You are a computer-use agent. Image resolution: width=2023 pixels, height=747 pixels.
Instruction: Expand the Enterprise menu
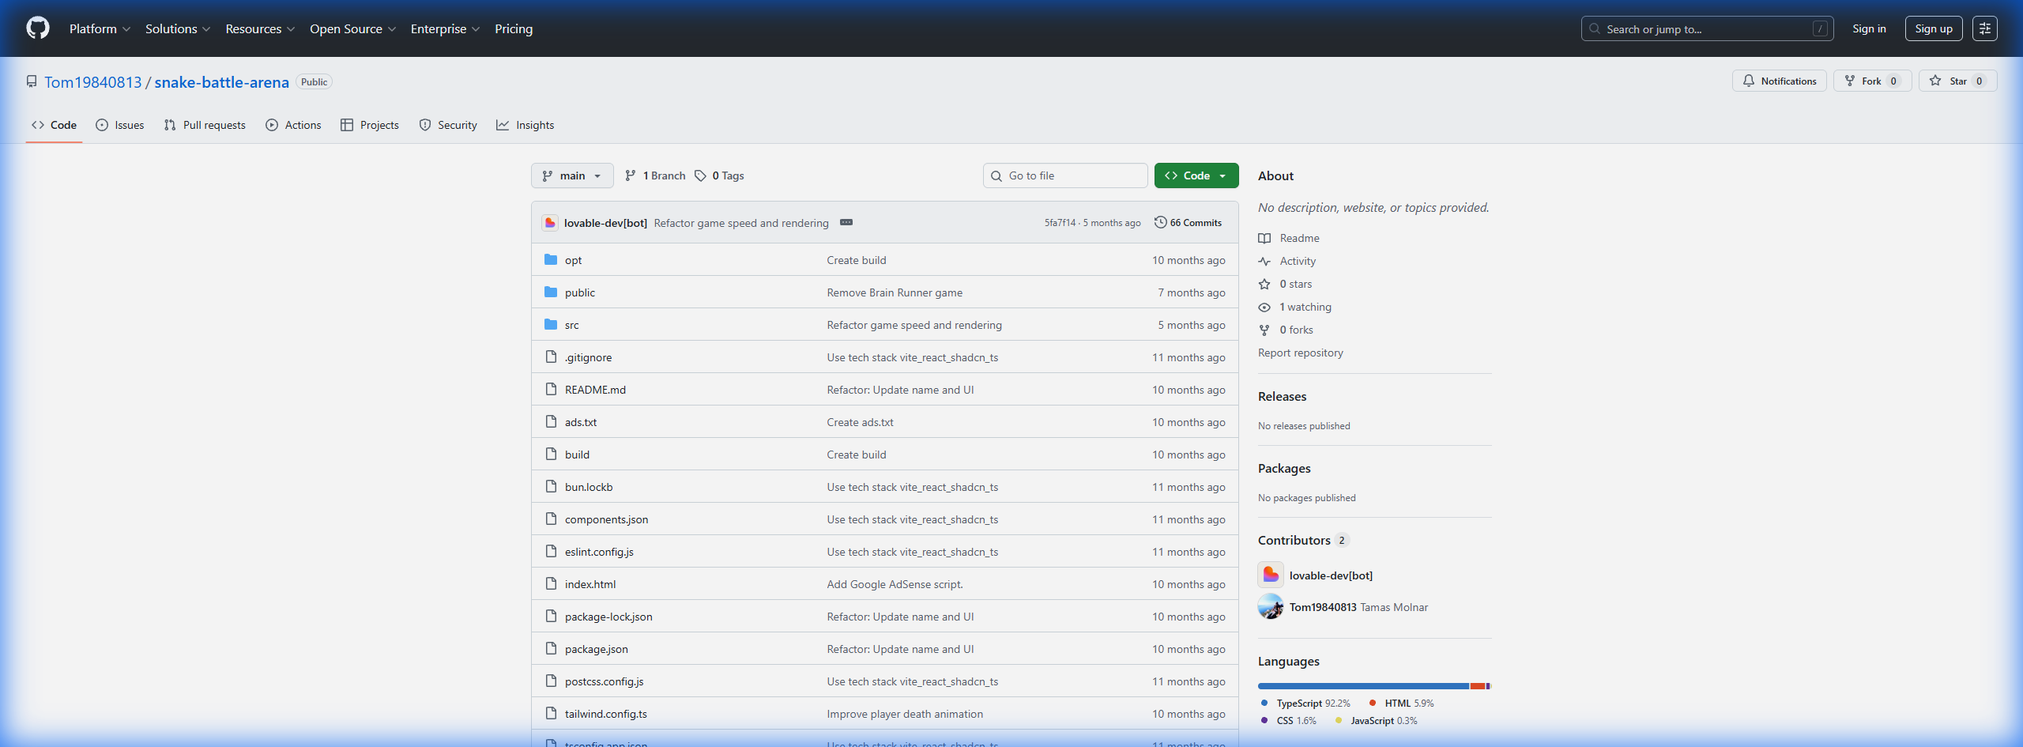pos(445,28)
